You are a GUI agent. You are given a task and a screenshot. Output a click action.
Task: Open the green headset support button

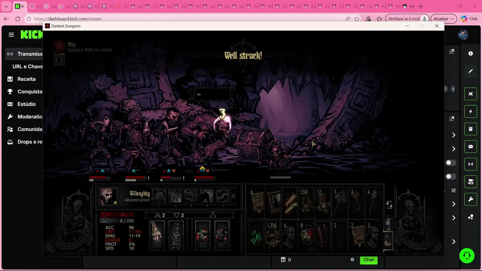pos(467,256)
